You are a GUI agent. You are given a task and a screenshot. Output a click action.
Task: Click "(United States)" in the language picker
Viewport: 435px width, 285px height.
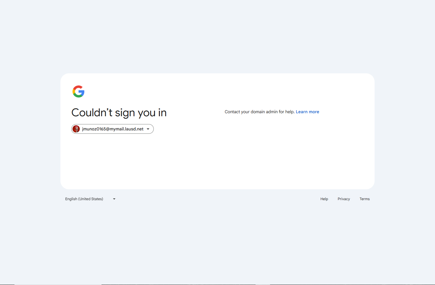point(91,199)
